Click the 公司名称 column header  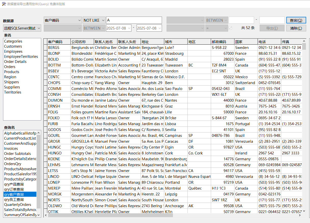click(x=82, y=42)
